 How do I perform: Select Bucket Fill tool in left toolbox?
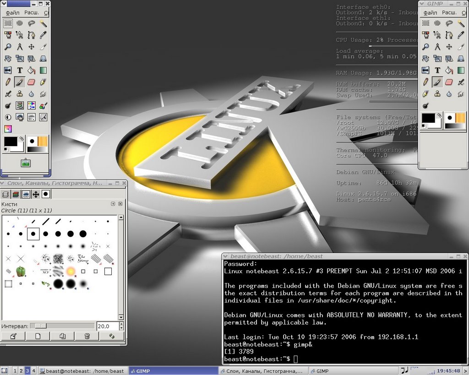click(32, 70)
